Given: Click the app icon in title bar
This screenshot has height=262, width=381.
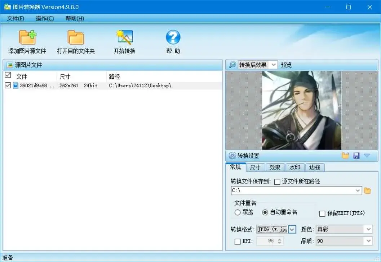Looking at the screenshot, I should pyautogui.click(x=8, y=7).
